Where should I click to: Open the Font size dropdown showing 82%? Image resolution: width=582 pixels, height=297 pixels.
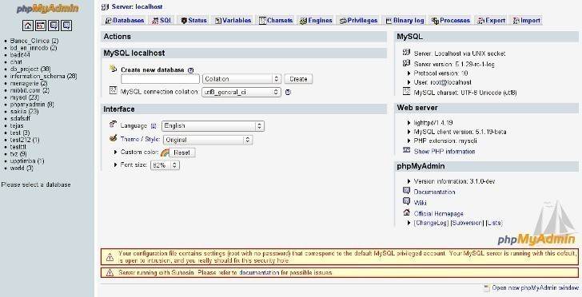point(165,165)
